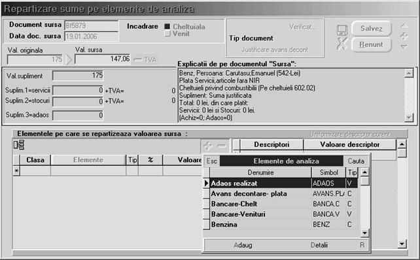Click Adaug at the bottom of the popup
The image size is (420, 260).
point(243,245)
